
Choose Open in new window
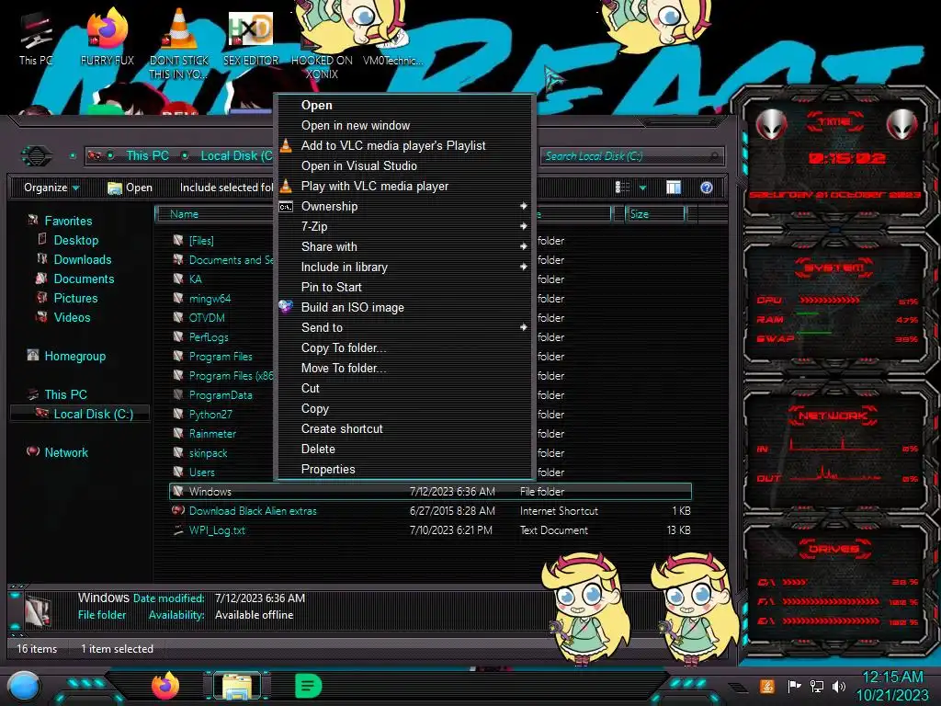pyautogui.click(x=404, y=125)
